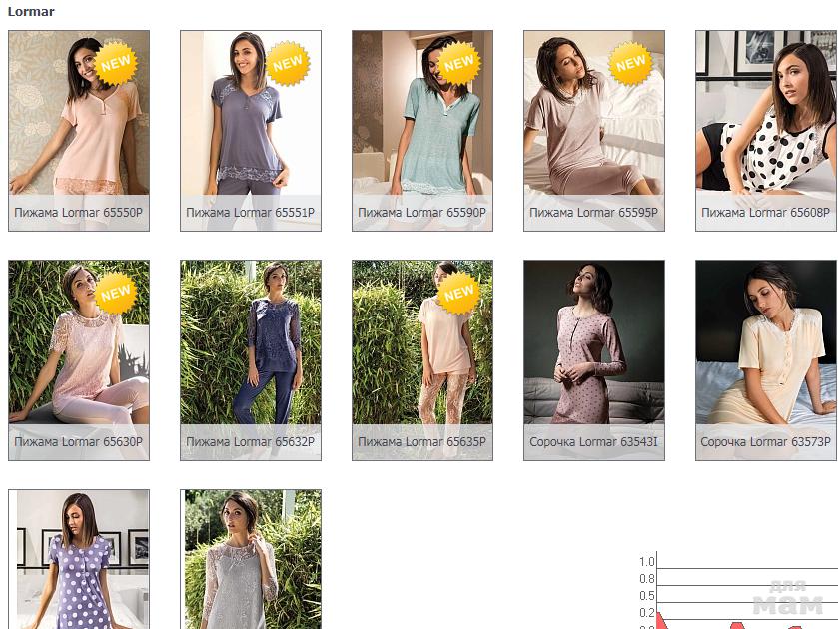Click the Lormar brand heading
Viewport: 838px width, 629px height.
tap(31, 11)
